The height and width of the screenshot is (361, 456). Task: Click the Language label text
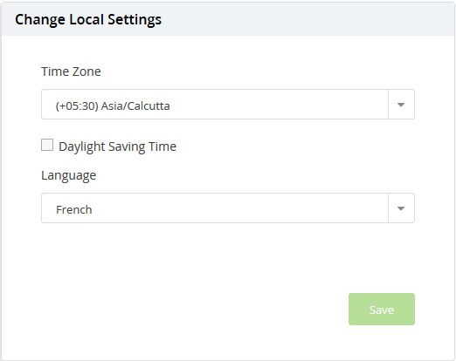pos(69,175)
